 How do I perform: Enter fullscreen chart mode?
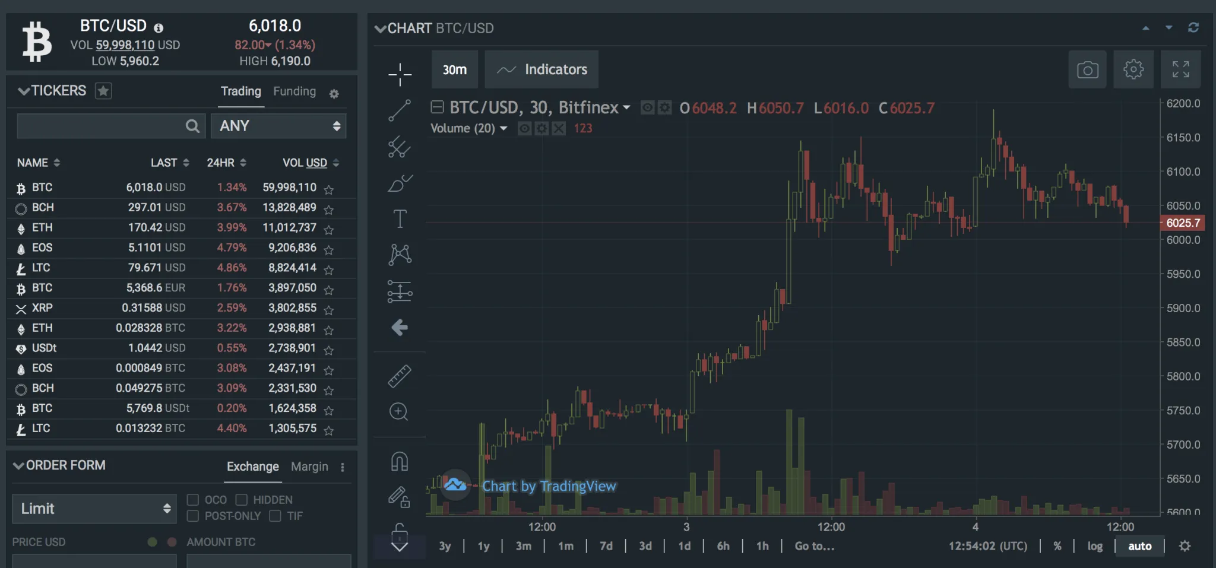click(x=1180, y=70)
